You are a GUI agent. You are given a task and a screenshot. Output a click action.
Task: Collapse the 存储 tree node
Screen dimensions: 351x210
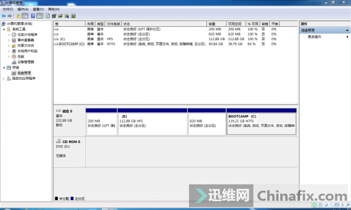point(4,68)
